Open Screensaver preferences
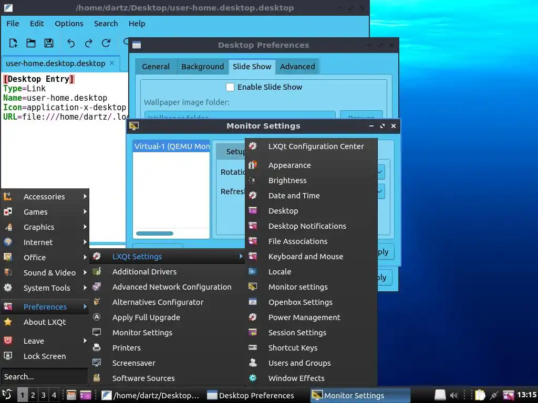 pos(167,363)
